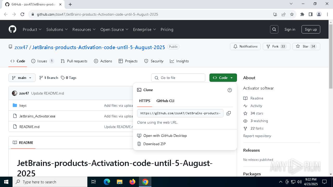Open the keys folder
The width and height of the screenshot is (333, 187).
[x=23, y=105]
